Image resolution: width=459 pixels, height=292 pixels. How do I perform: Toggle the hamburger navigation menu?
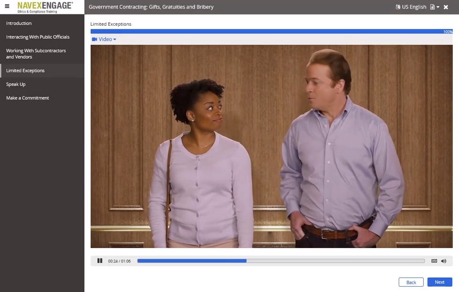coord(7,6)
